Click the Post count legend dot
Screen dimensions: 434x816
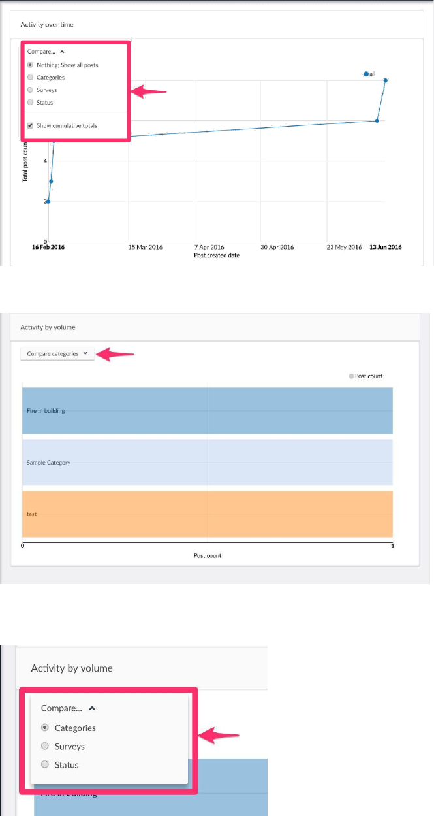351,376
